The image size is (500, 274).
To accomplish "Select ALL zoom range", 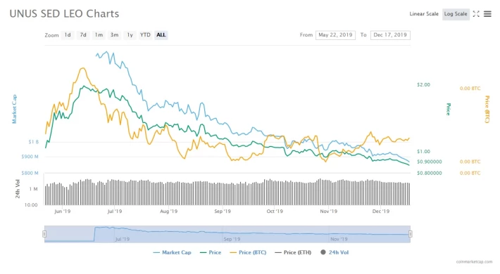I will [161, 35].
